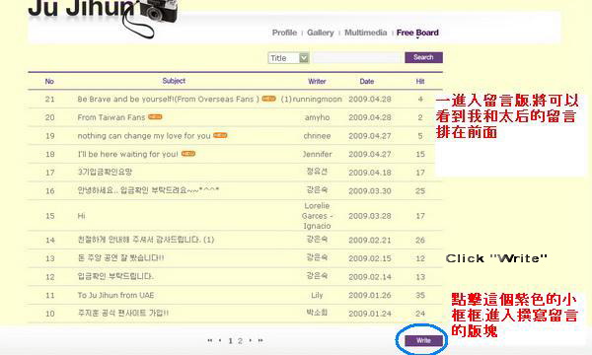Click writer 'Lorelie Garces - Ignacio'

pos(317,216)
